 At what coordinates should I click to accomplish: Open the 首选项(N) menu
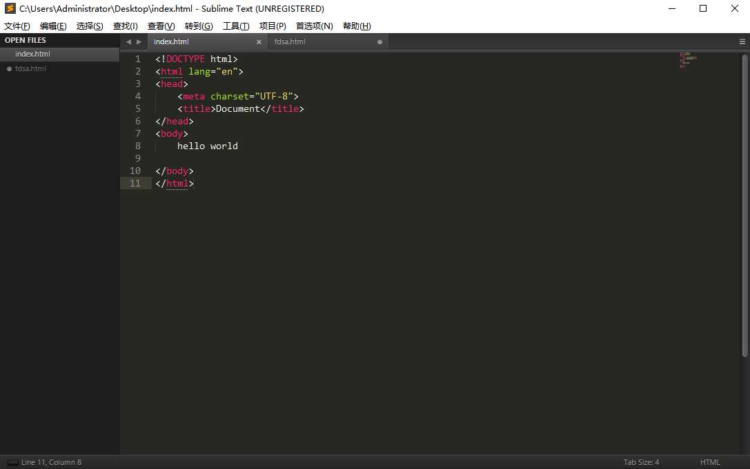pyautogui.click(x=314, y=26)
